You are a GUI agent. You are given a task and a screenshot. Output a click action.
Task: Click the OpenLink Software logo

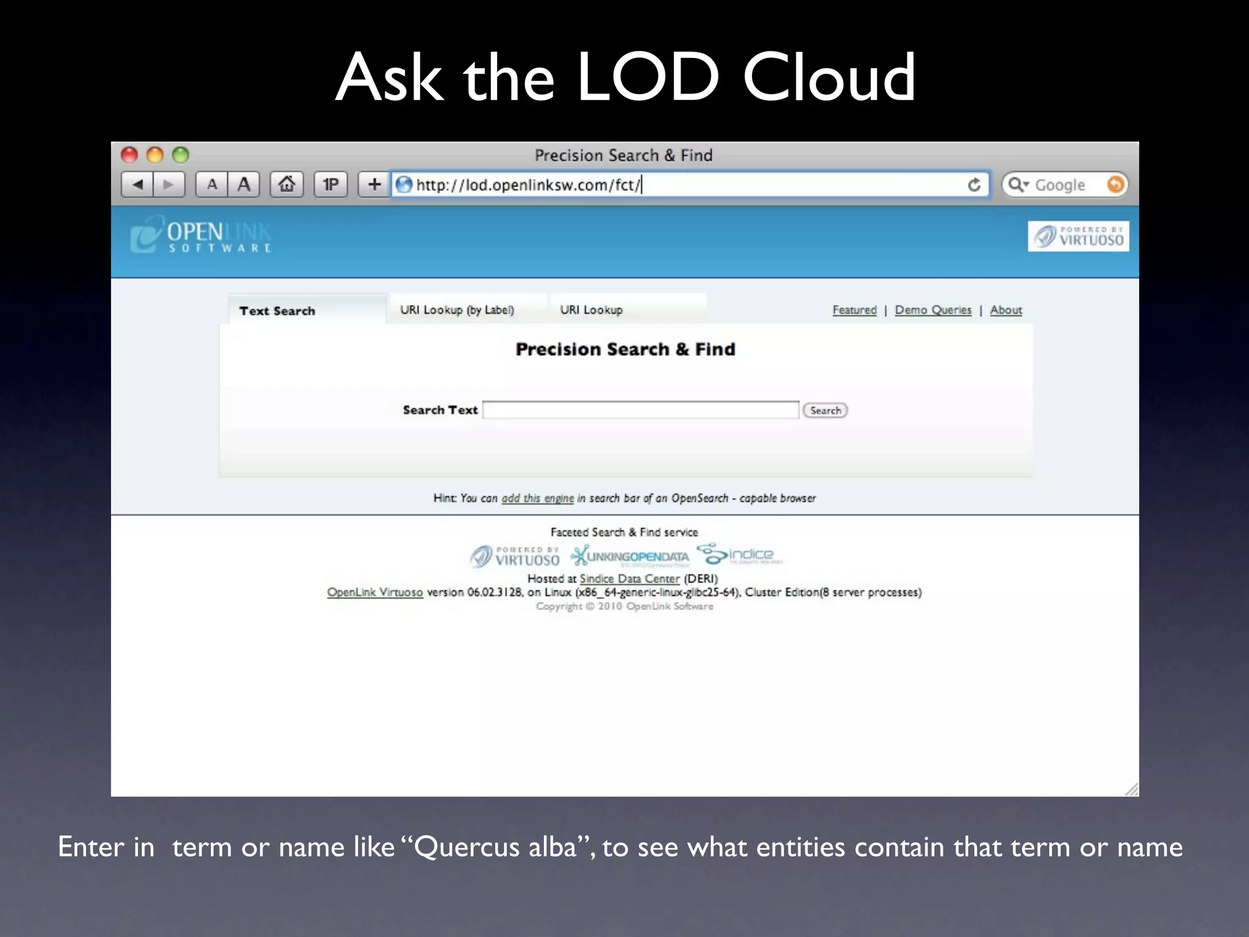click(201, 235)
